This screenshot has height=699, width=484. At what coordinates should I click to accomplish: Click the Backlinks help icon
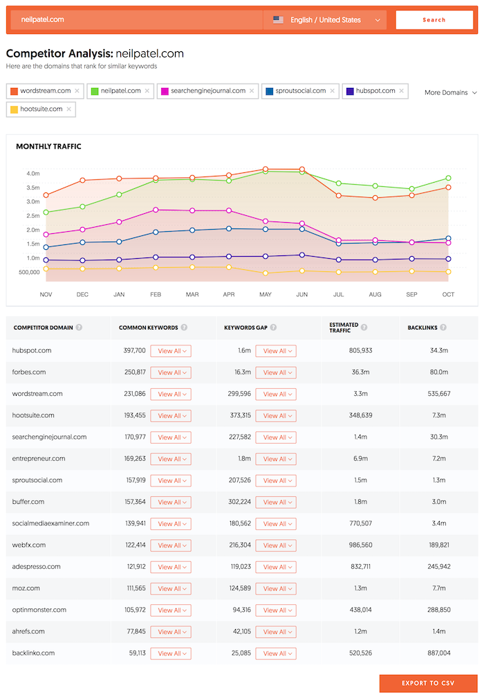(443, 327)
